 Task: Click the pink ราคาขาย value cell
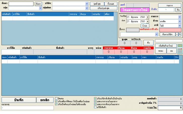pos(109,52)
